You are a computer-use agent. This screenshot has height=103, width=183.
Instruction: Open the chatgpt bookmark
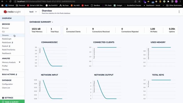tap(118, 5)
